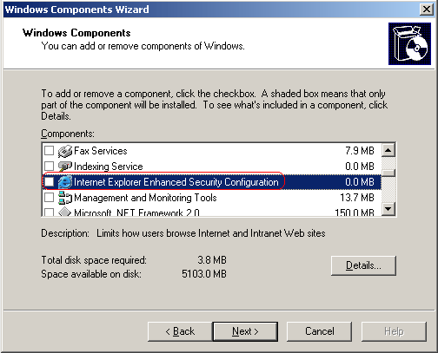Check the Microsoft .NET Framework 2.0 box
This screenshot has width=438, height=353.
49,212
